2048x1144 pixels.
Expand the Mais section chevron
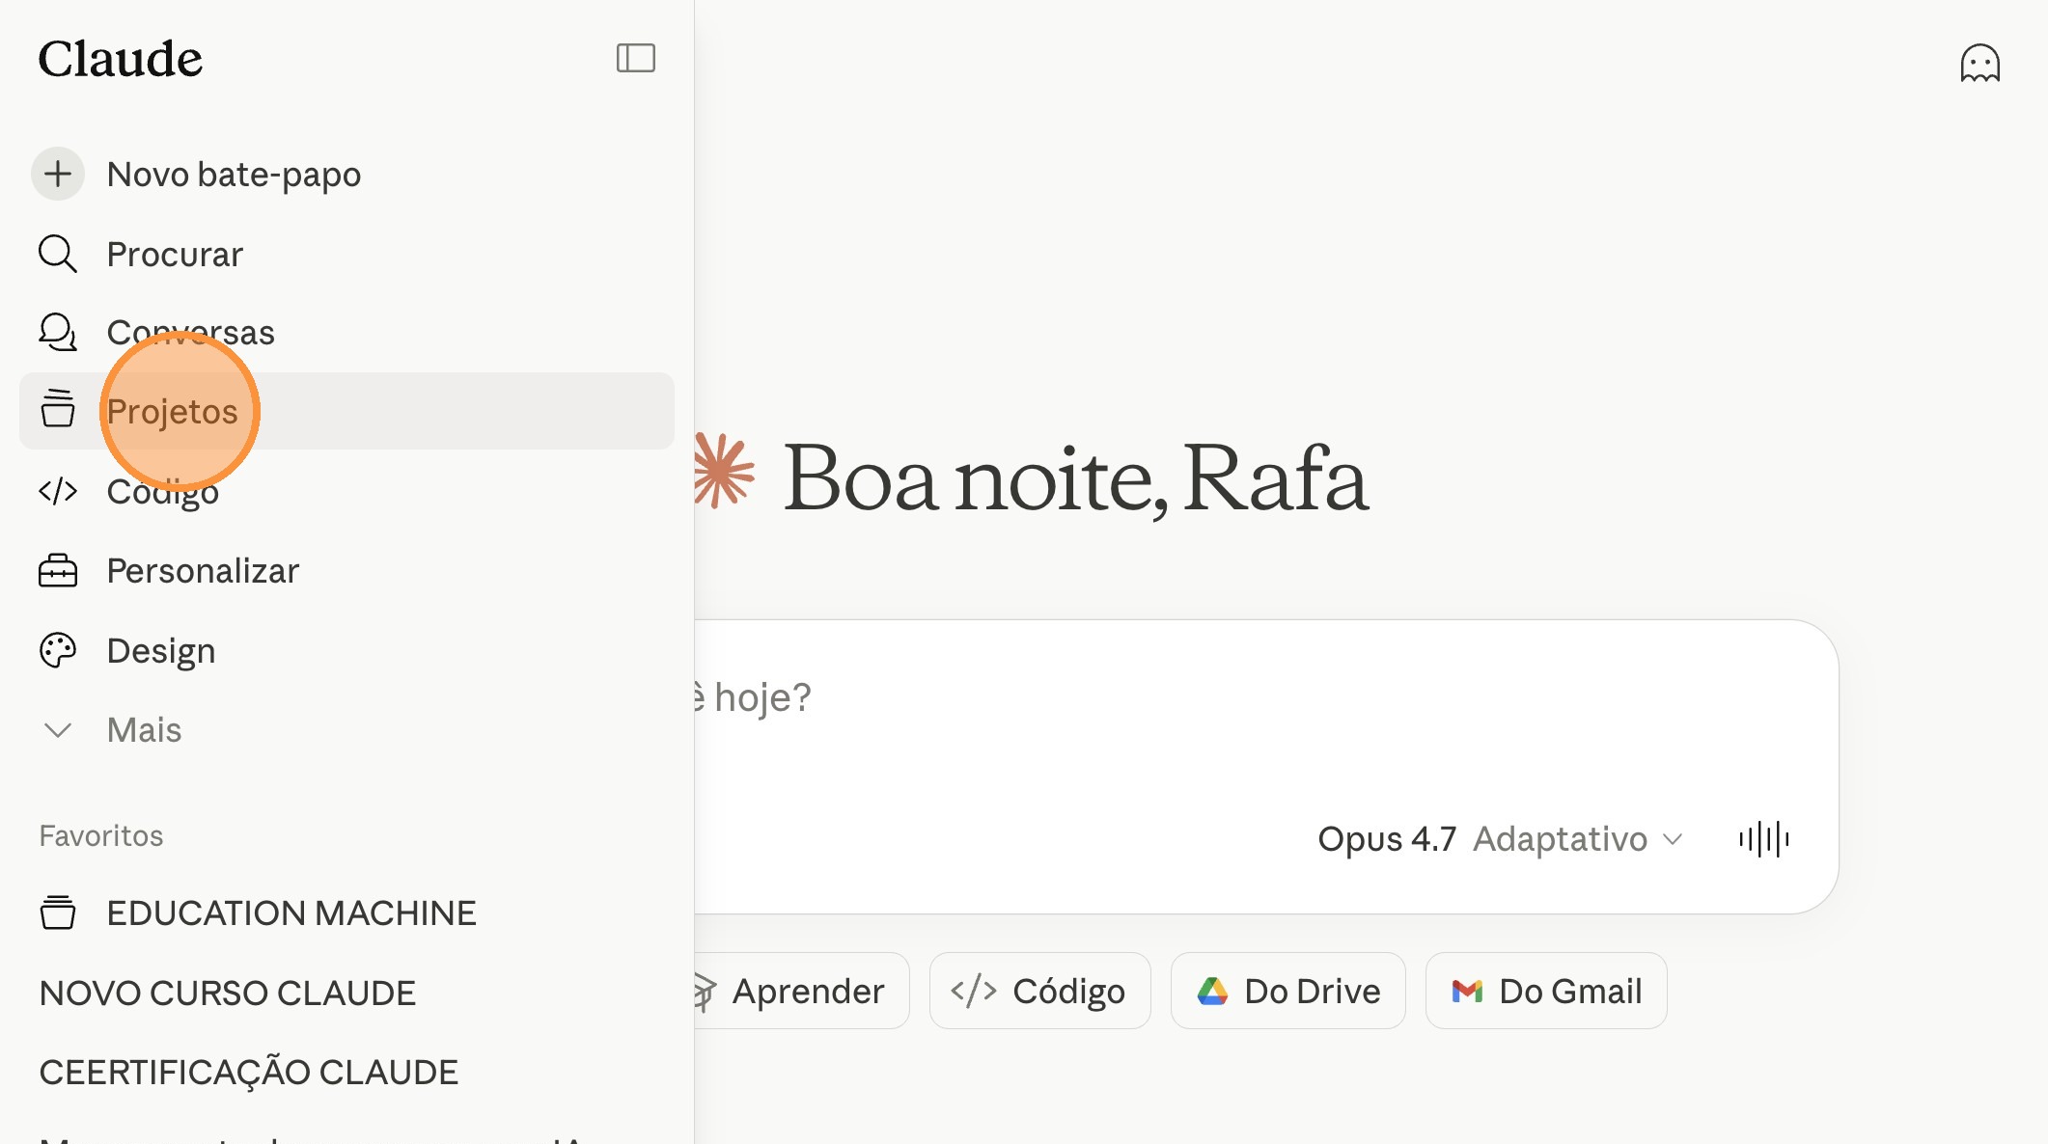click(58, 730)
